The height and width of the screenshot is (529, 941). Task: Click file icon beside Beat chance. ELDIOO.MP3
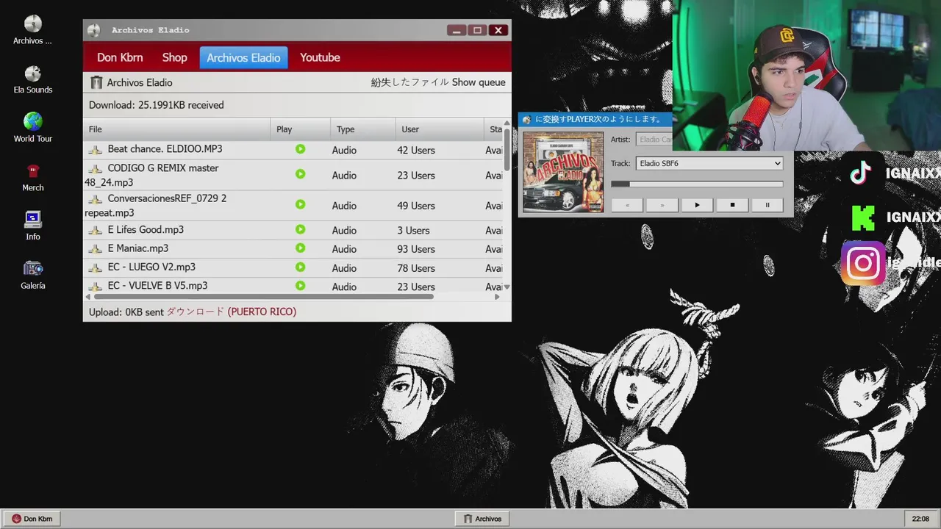click(x=95, y=149)
